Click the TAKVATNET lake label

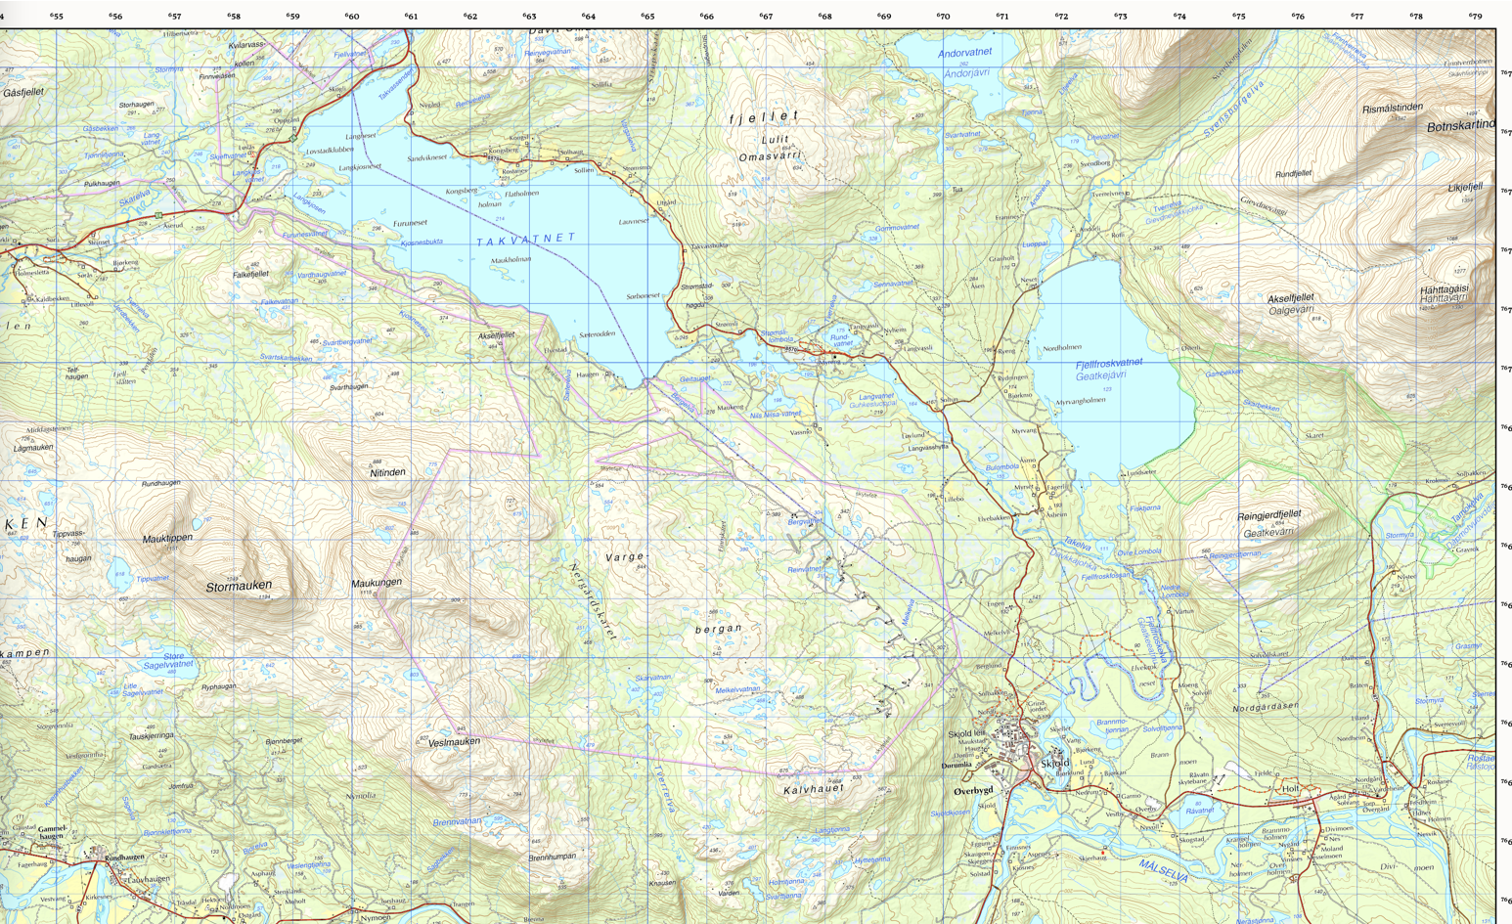coord(526,239)
